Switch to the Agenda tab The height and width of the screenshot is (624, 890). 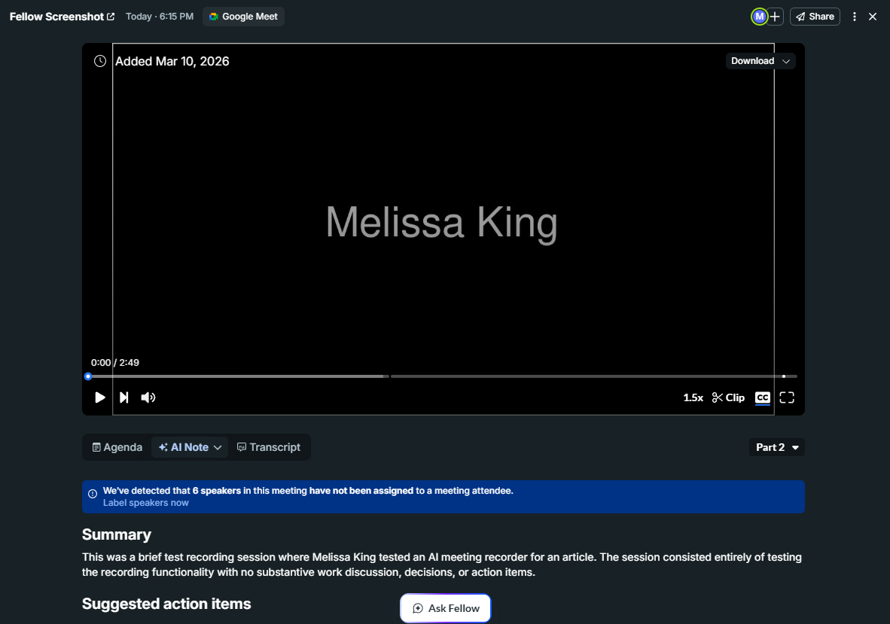(117, 447)
